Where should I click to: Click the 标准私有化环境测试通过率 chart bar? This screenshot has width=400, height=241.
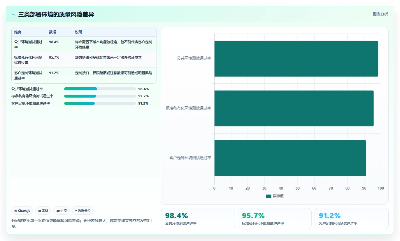[x=294, y=108]
